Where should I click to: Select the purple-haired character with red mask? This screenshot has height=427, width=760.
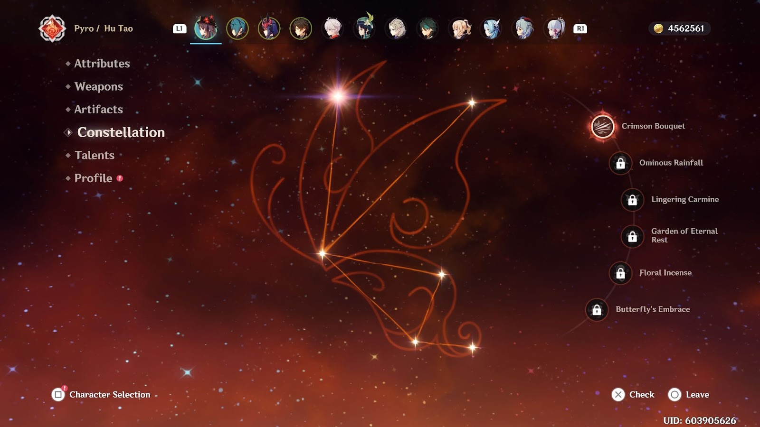(x=269, y=28)
